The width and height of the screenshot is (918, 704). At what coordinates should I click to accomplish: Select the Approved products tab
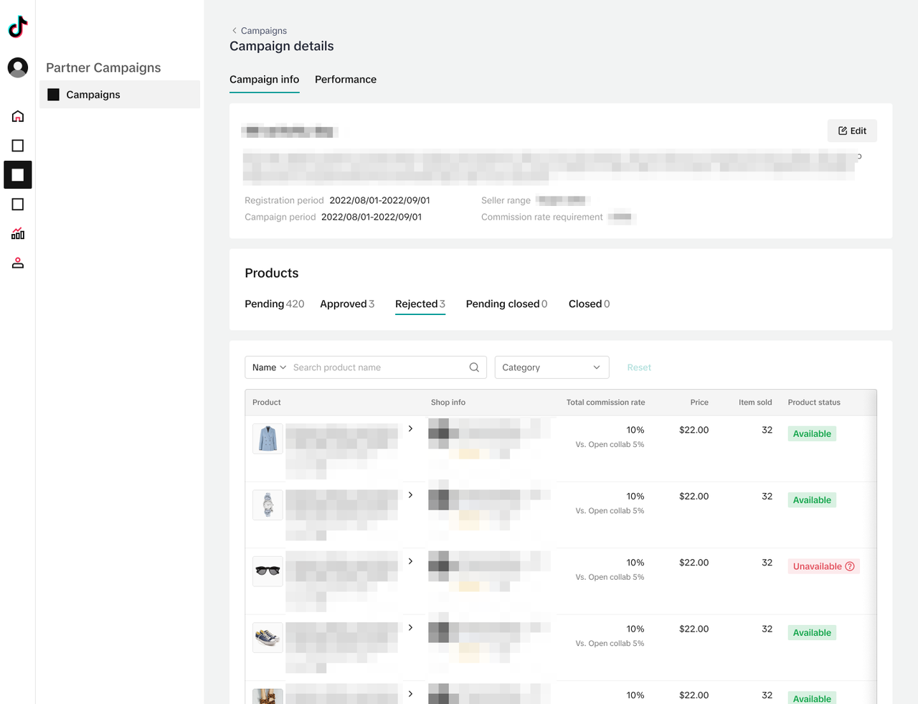(x=346, y=304)
